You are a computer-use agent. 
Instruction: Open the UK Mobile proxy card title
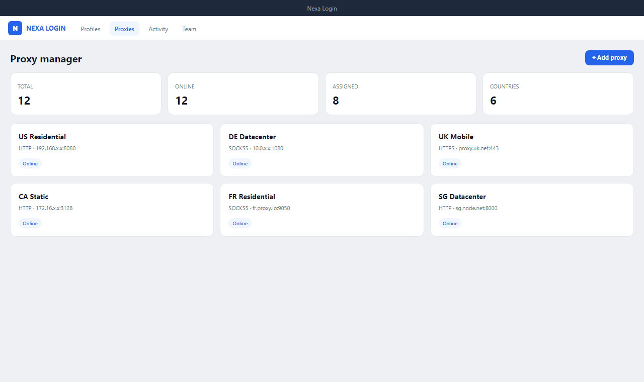(x=456, y=137)
